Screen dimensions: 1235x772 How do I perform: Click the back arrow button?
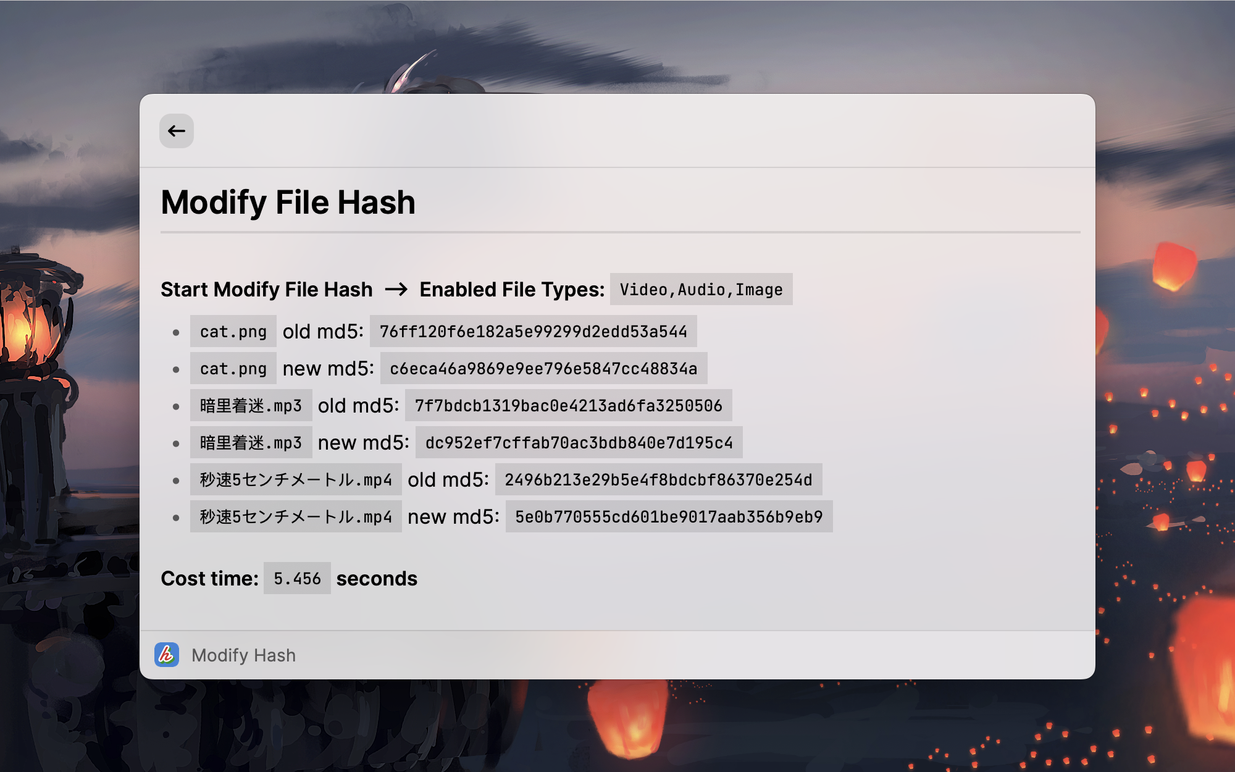point(177,131)
